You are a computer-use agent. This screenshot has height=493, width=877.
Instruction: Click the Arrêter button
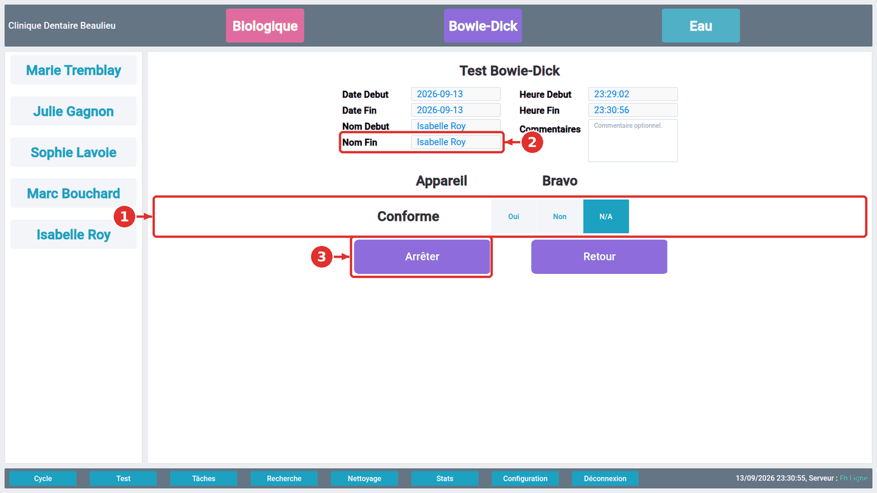422,257
